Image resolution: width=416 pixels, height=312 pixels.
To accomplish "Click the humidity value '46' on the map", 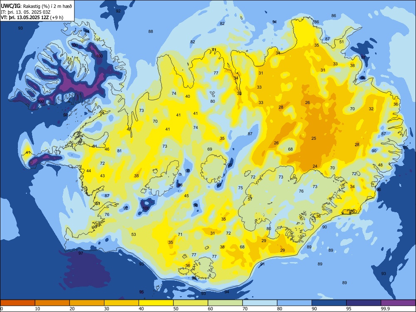I will click(x=107, y=149).
